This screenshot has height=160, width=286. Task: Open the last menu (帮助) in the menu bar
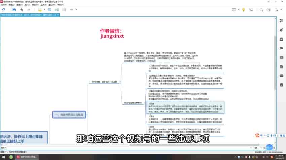coord(60,5)
